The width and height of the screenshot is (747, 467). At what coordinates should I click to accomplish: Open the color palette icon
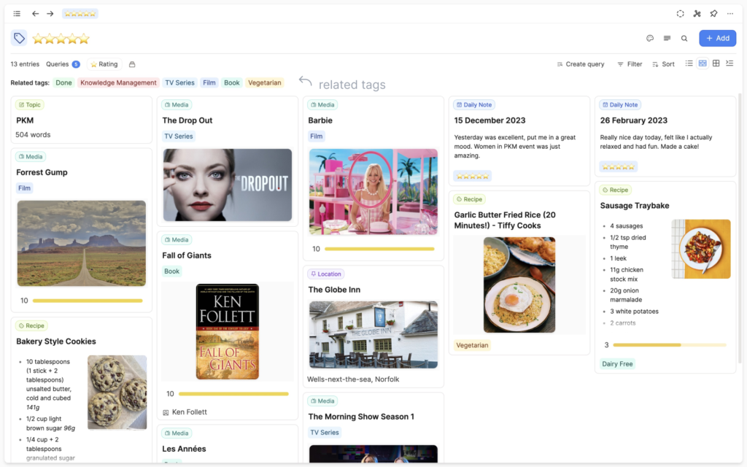pyautogui.click(x=649, y=38)
